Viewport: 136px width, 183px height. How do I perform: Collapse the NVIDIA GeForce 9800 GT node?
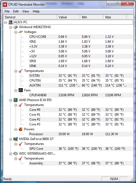click(x=10, y=139)
